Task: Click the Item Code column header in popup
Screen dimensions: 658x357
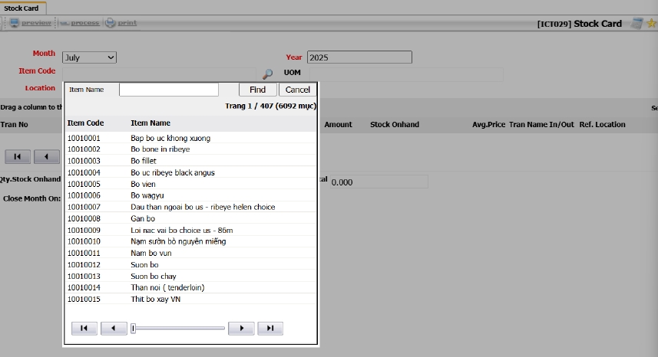Action: pos(85,123)
